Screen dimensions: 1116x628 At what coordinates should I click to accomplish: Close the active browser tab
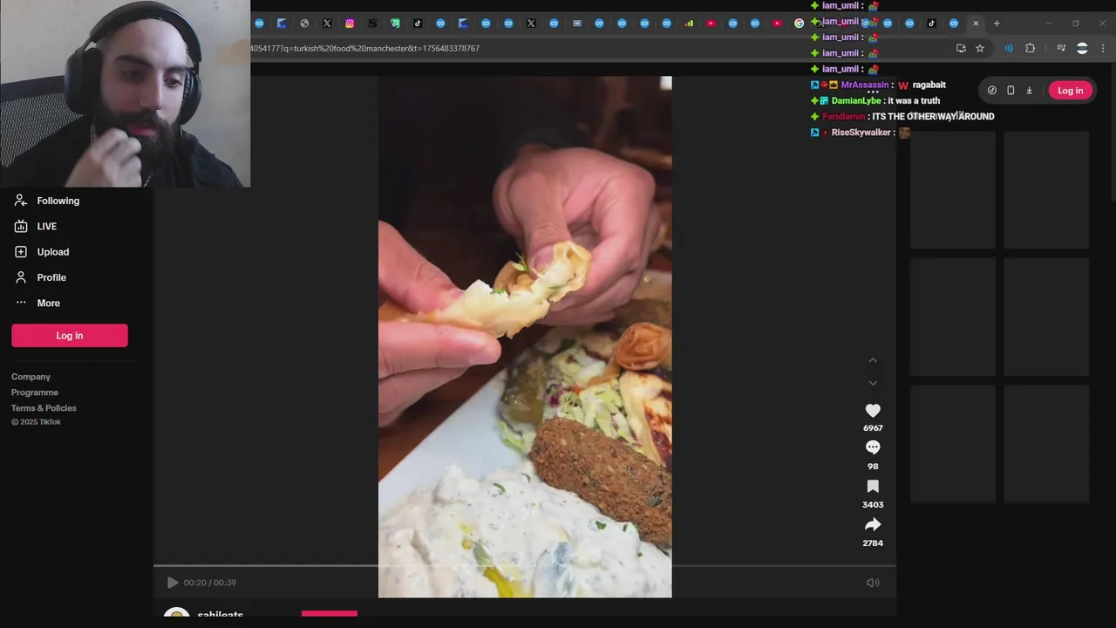pos(976,24)
